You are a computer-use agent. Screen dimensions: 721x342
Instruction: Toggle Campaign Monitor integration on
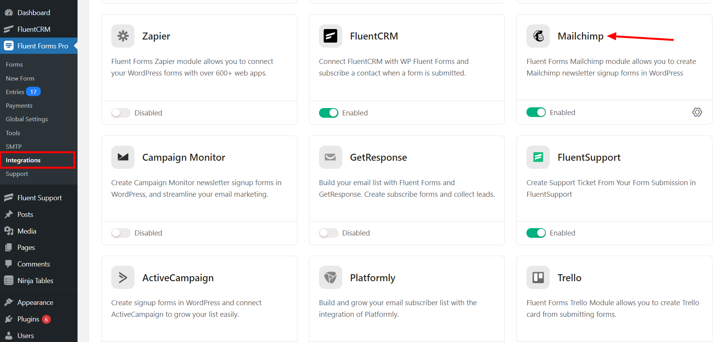point(121,233)
